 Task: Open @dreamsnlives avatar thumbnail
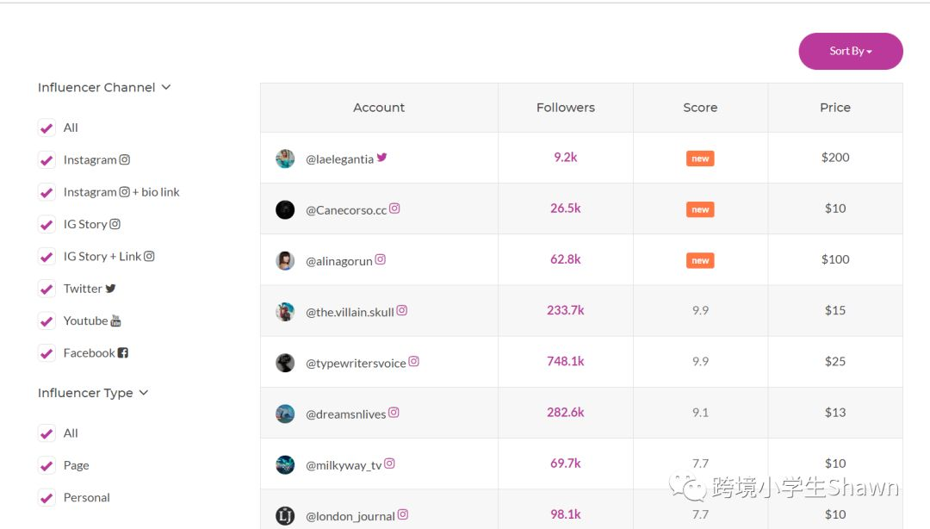coord(285,414)
